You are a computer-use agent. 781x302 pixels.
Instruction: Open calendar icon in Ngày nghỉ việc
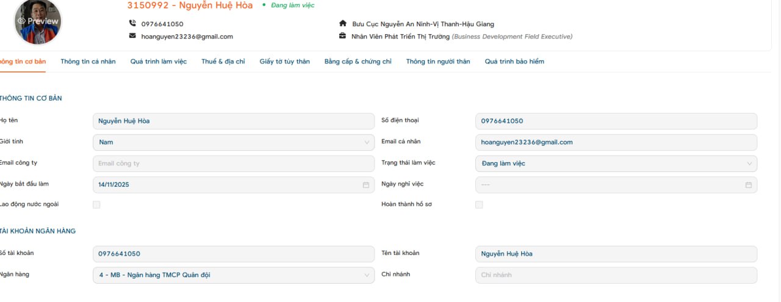[748, 185]
